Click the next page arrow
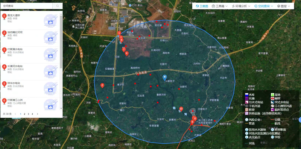Screen dimensions: 301x149 (x=37, y=114)
